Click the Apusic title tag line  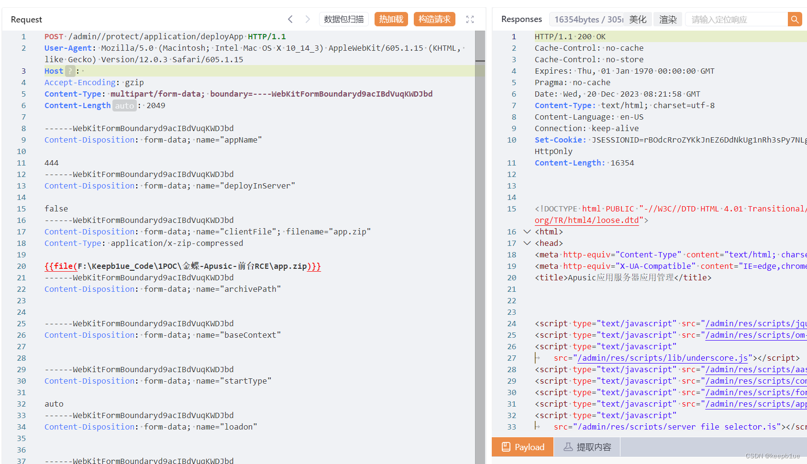tap(623, 277)
